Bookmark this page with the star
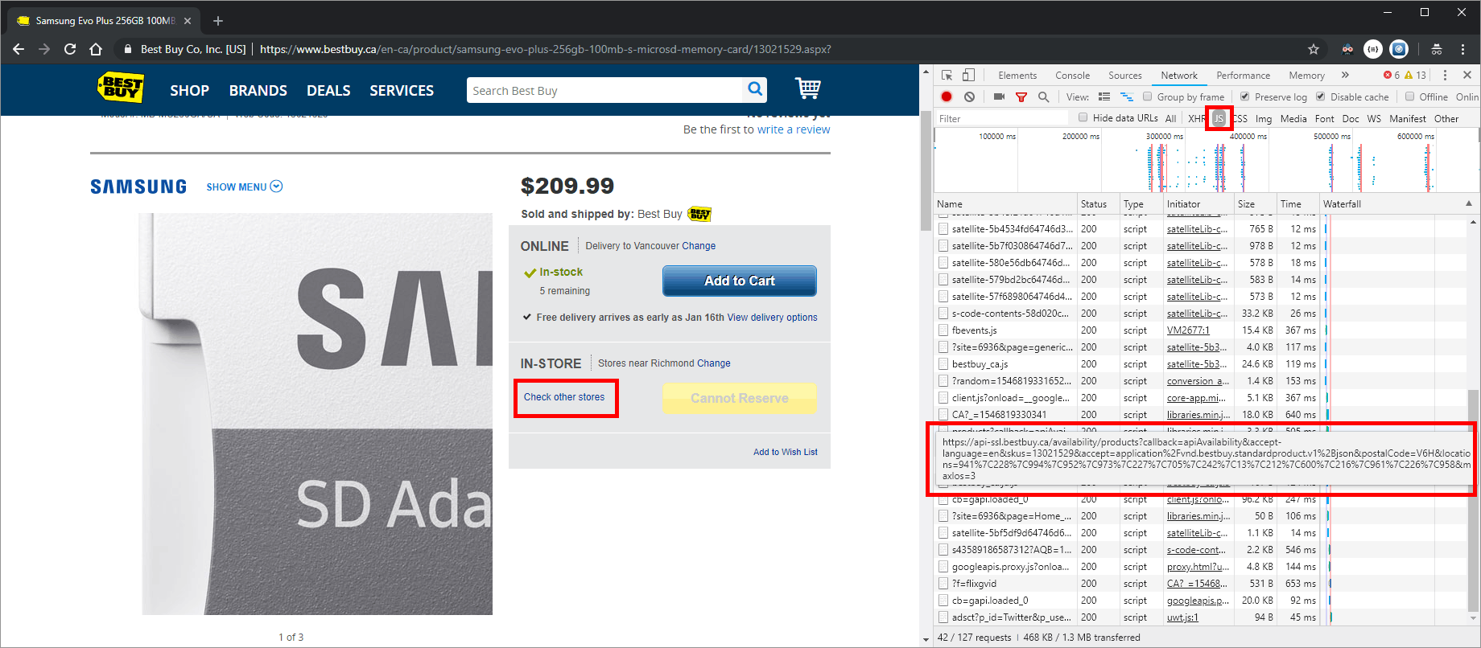The image size is (1481, 648). tap(1314, 49)
